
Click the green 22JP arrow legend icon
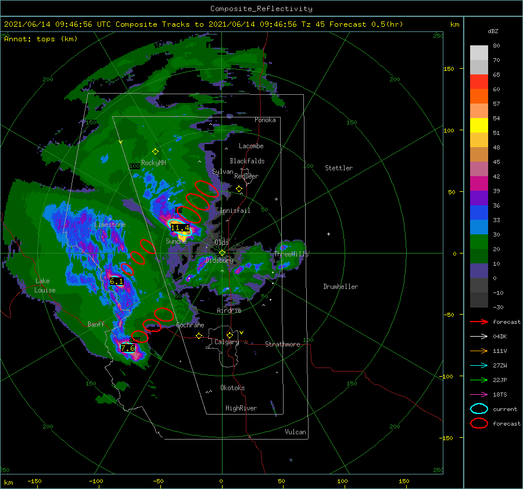(x=479, y=380)
